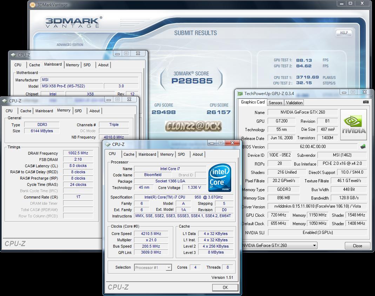Click the GPU-Z title bar app icon
Viewport: 375px width, 296px height.
pos(240,94)
